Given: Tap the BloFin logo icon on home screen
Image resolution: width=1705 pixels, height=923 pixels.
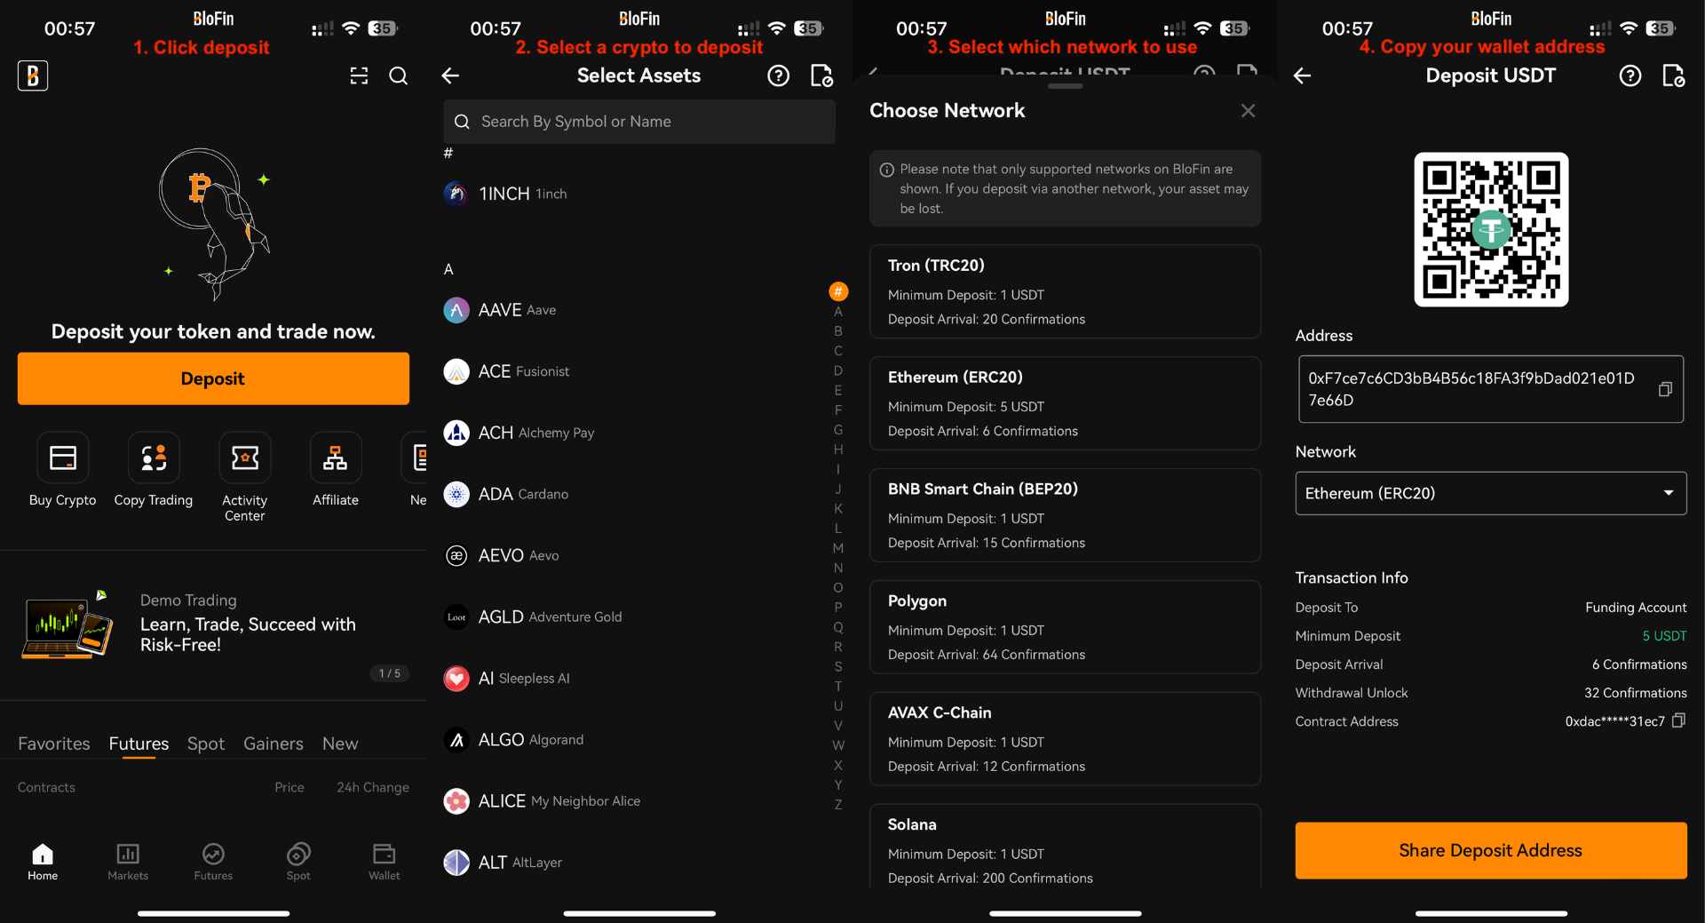Looking at the screenshot, I should [33, 76].
